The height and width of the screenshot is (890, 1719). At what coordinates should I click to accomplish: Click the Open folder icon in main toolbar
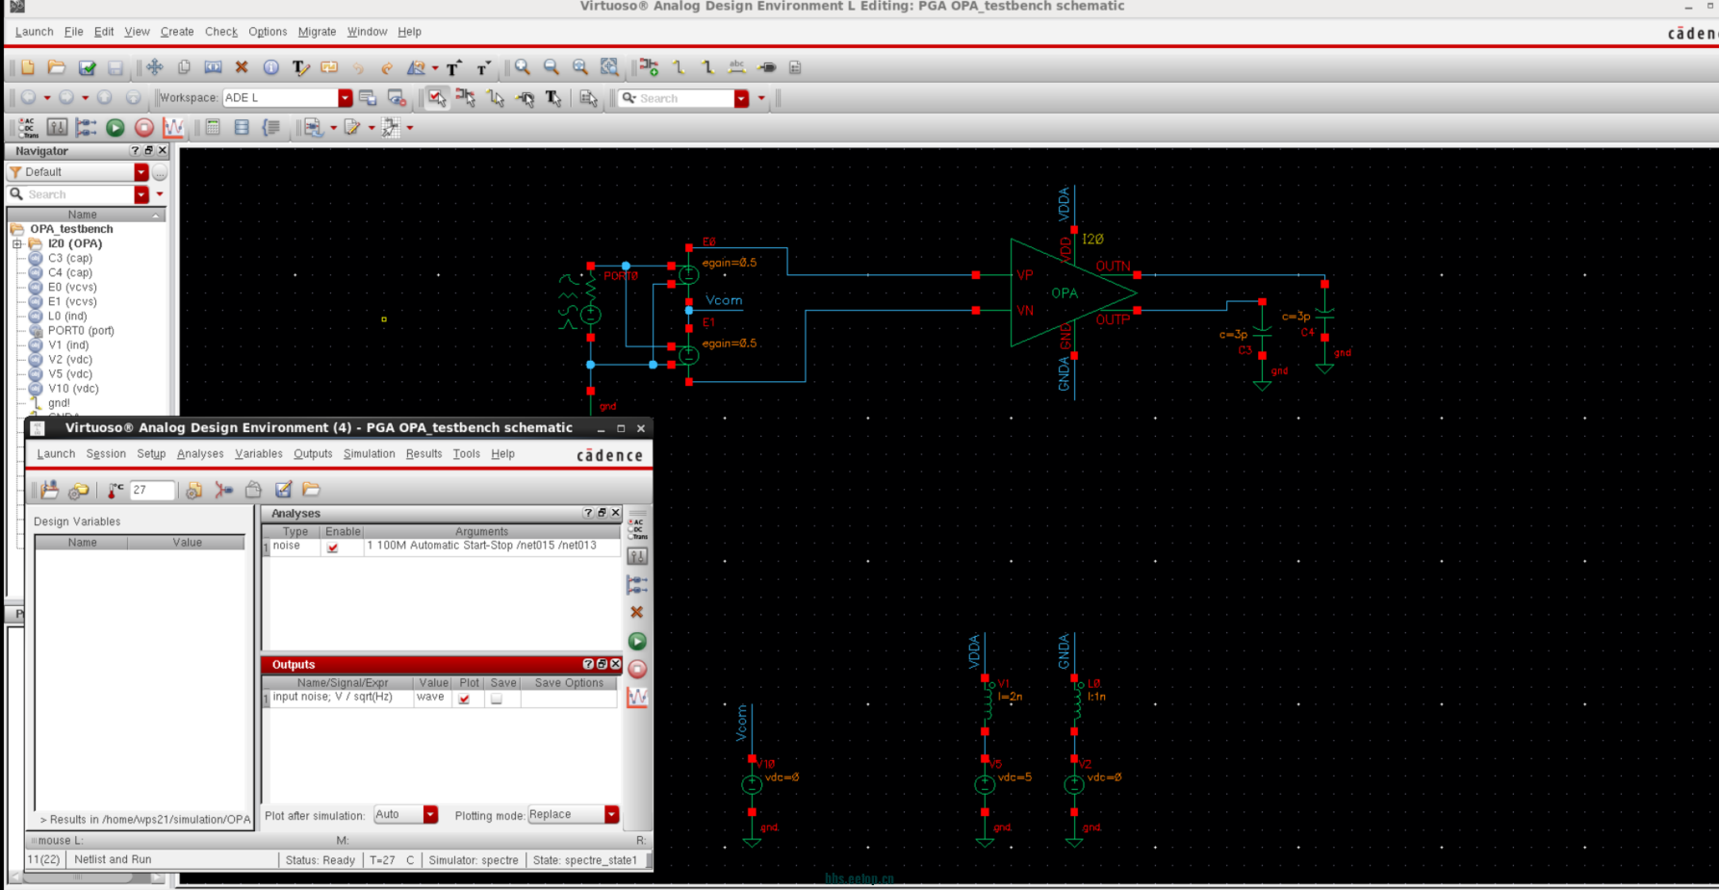point(57,67)
